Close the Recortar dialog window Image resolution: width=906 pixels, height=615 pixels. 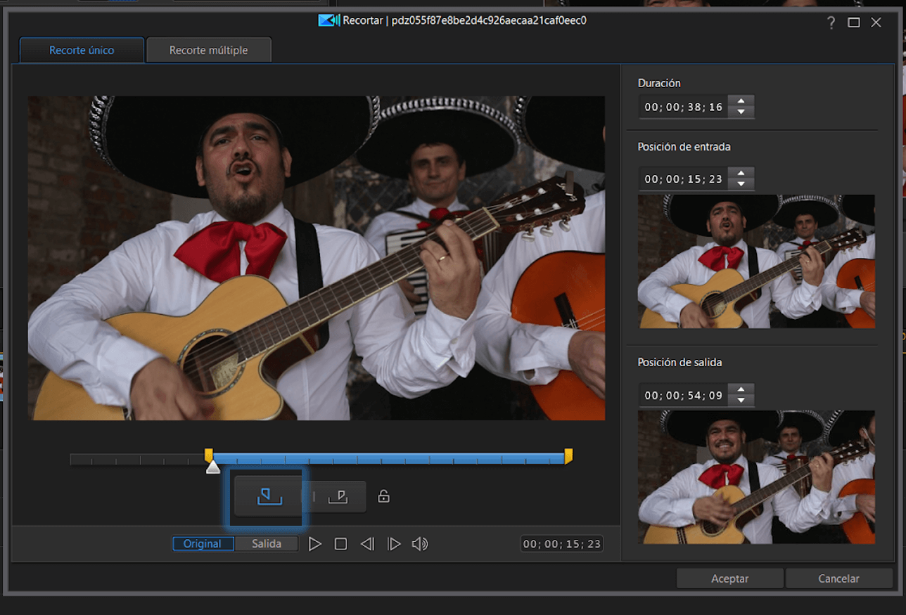click(x=876, y=22)
